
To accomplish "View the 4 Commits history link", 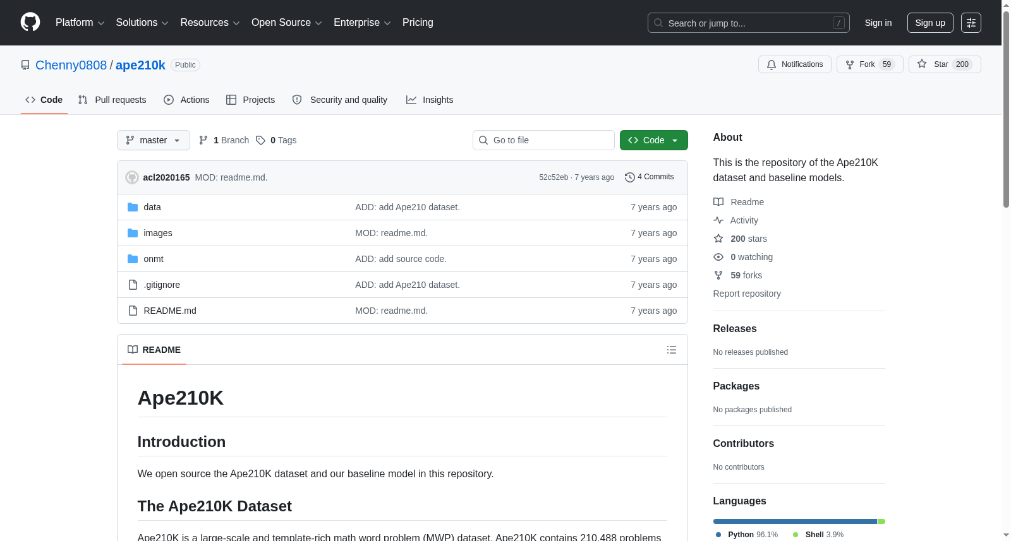I will point(650,177).
